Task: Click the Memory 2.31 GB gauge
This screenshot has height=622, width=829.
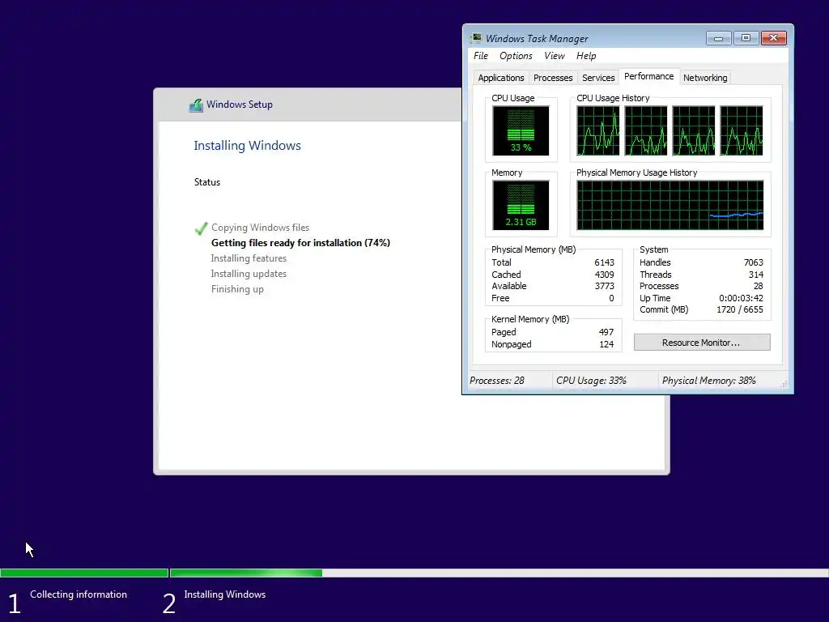Action: tap(521, 205)
